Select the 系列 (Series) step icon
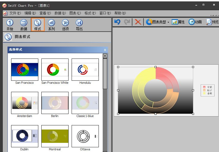This screenshot has width=219, height=152. pos(51,23)
